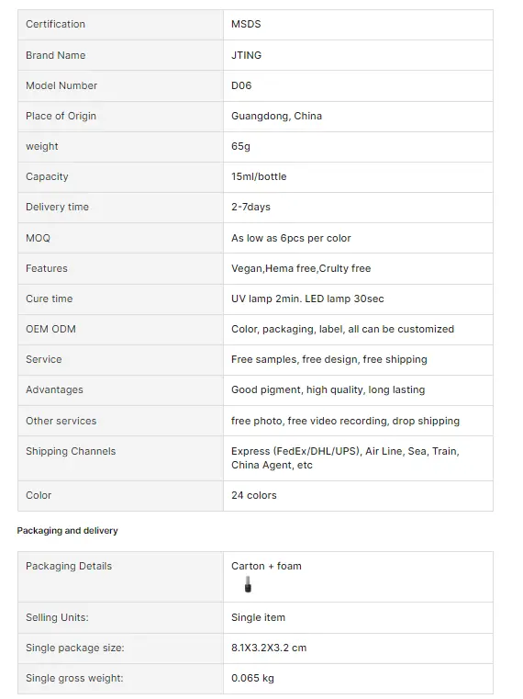
Task: Click the MOQ row label
Action: click(x=38, y=238)
